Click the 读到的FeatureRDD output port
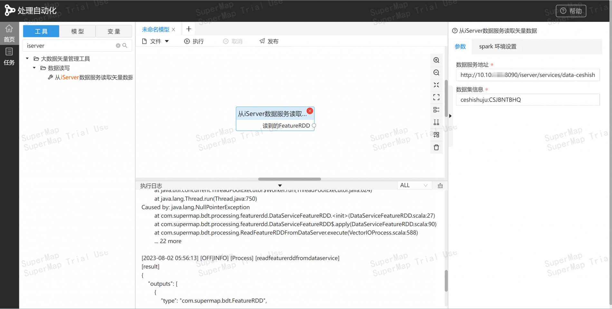Viewport: 612px width, 309px height. (314, 126)
